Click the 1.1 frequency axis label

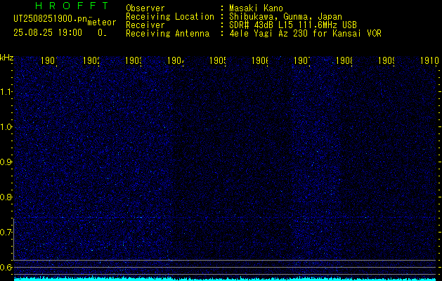[x=6, y=91]
